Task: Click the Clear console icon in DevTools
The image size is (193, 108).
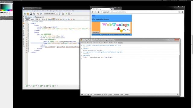Action: point(91,94)
